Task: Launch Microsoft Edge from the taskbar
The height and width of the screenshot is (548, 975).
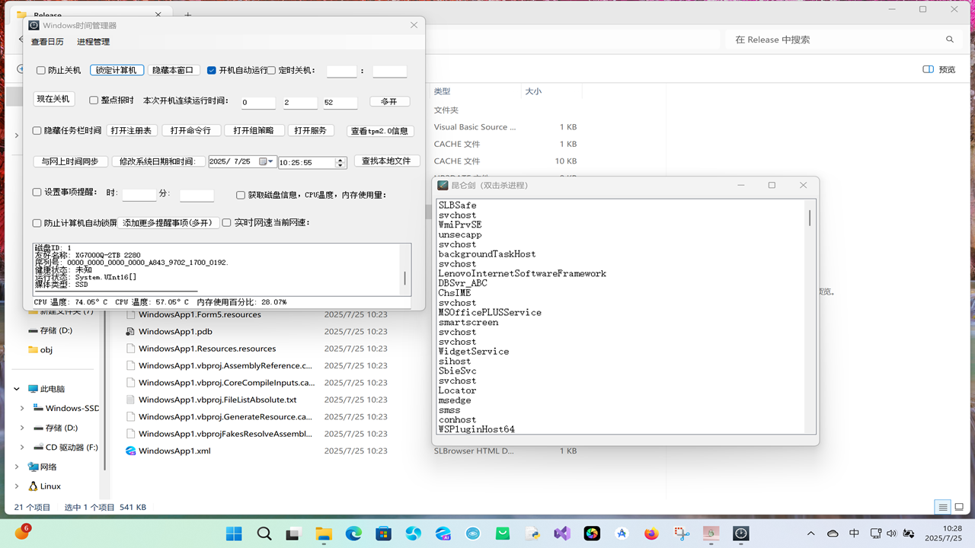Action: pyautogui.click(x=353, y=534)
